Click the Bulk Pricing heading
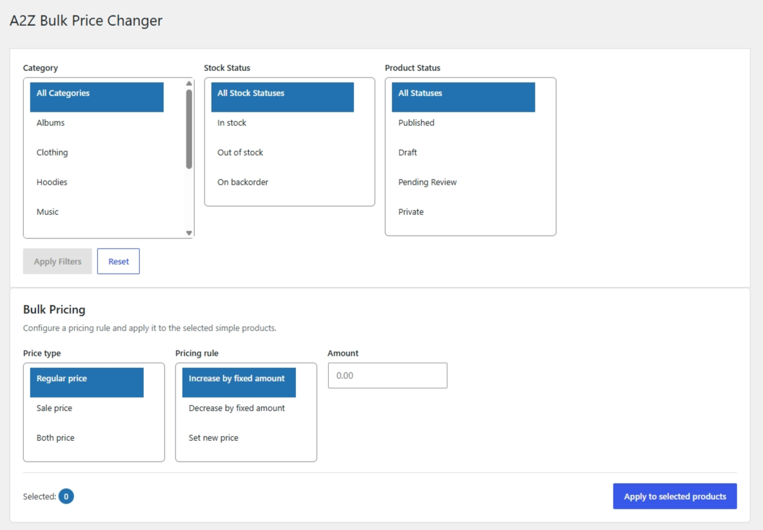This screenshot has height=530, width=763. click(x=54, y=309)
